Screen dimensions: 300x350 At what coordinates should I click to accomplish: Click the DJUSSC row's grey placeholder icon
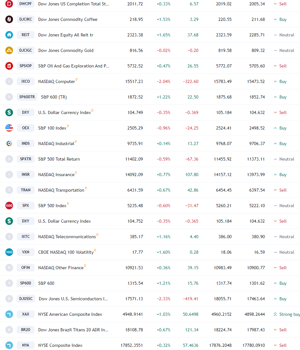(x=9, y=299)
